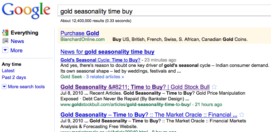
Task: Filter results to Past 2 days
Action: click(x=14, y=78)
